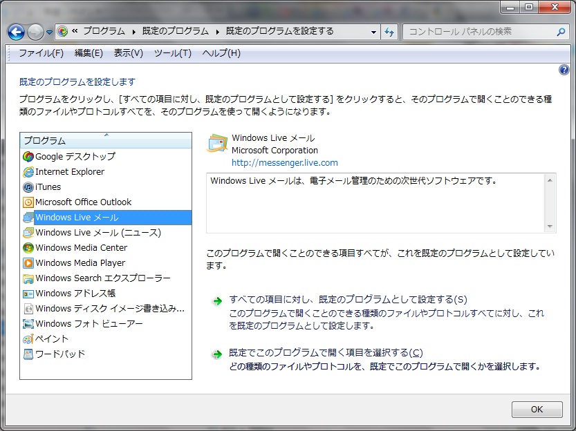
Task: Click the ワードパッド icon in list
Action: 28,354
